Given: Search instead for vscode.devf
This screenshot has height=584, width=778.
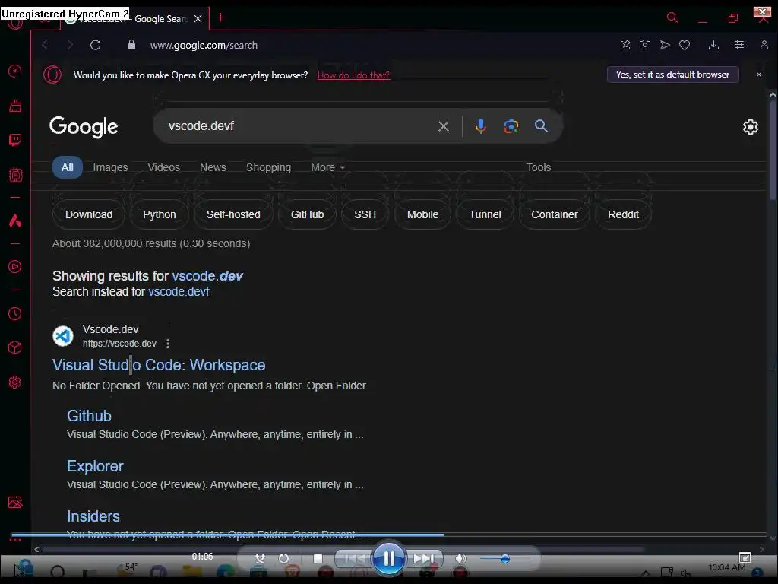Looking at the screenshot, I should point(179,291).
